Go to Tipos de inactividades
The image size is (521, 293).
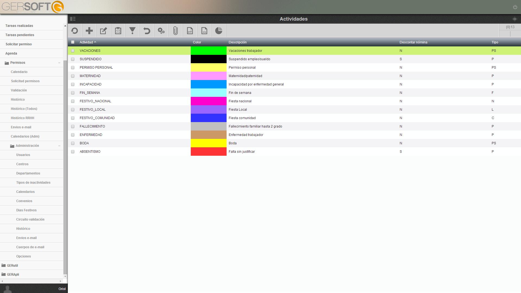pyautogui.click(x=33, y=183)
